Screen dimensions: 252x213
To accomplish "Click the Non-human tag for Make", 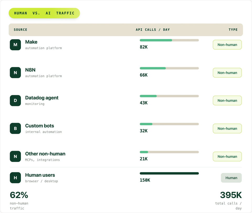I will point(227,45).
